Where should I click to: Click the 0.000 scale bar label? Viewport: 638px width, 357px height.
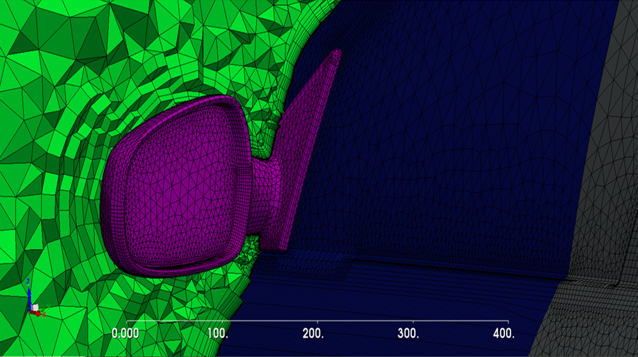tap(125, 333)
